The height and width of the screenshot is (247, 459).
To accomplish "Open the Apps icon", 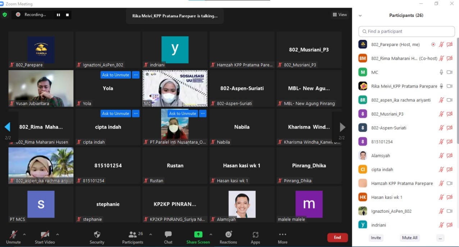I will 255,235.
